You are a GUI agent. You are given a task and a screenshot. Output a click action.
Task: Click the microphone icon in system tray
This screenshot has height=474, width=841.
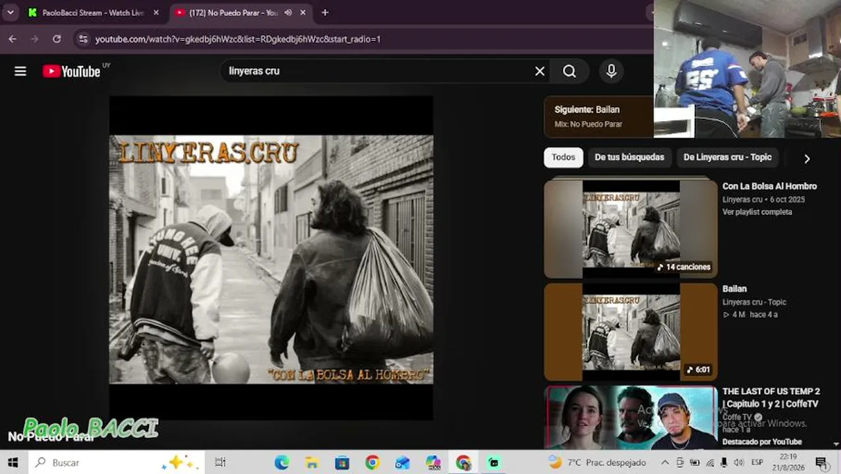pyautogui.click(x=724, y=462)
